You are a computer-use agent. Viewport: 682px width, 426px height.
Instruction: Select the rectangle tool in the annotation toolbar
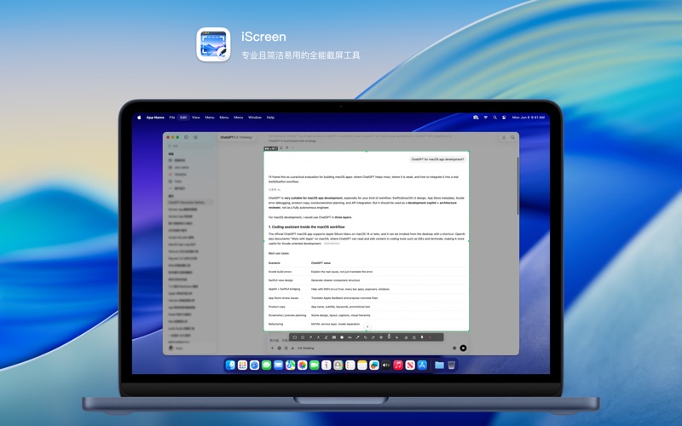coord(295,337)
